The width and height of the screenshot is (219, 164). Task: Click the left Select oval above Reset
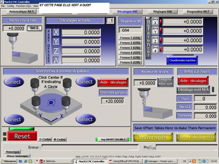tap(14, 119)
